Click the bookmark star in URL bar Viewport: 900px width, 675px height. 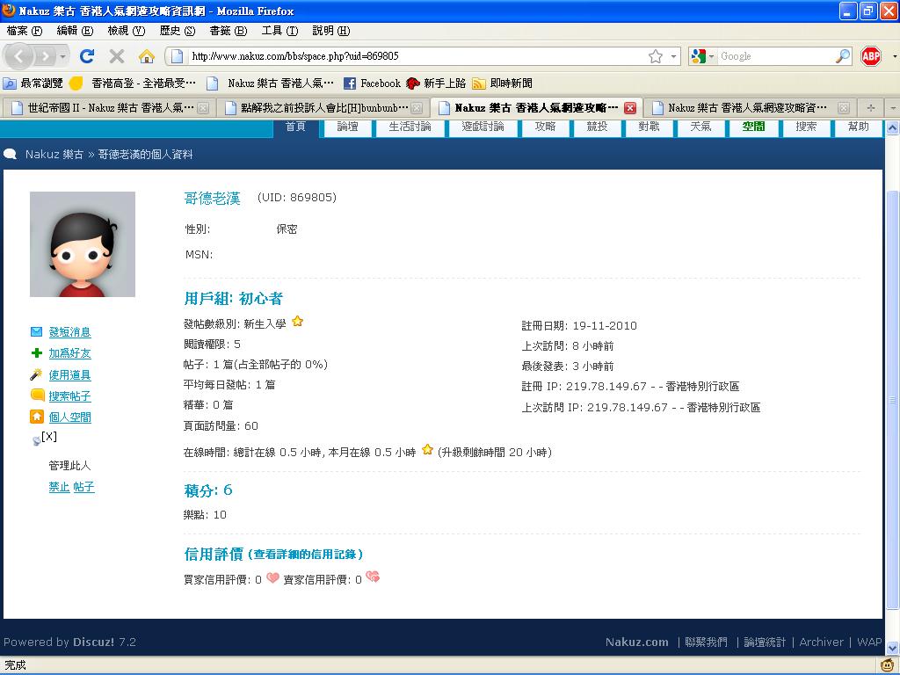[656, 56]
